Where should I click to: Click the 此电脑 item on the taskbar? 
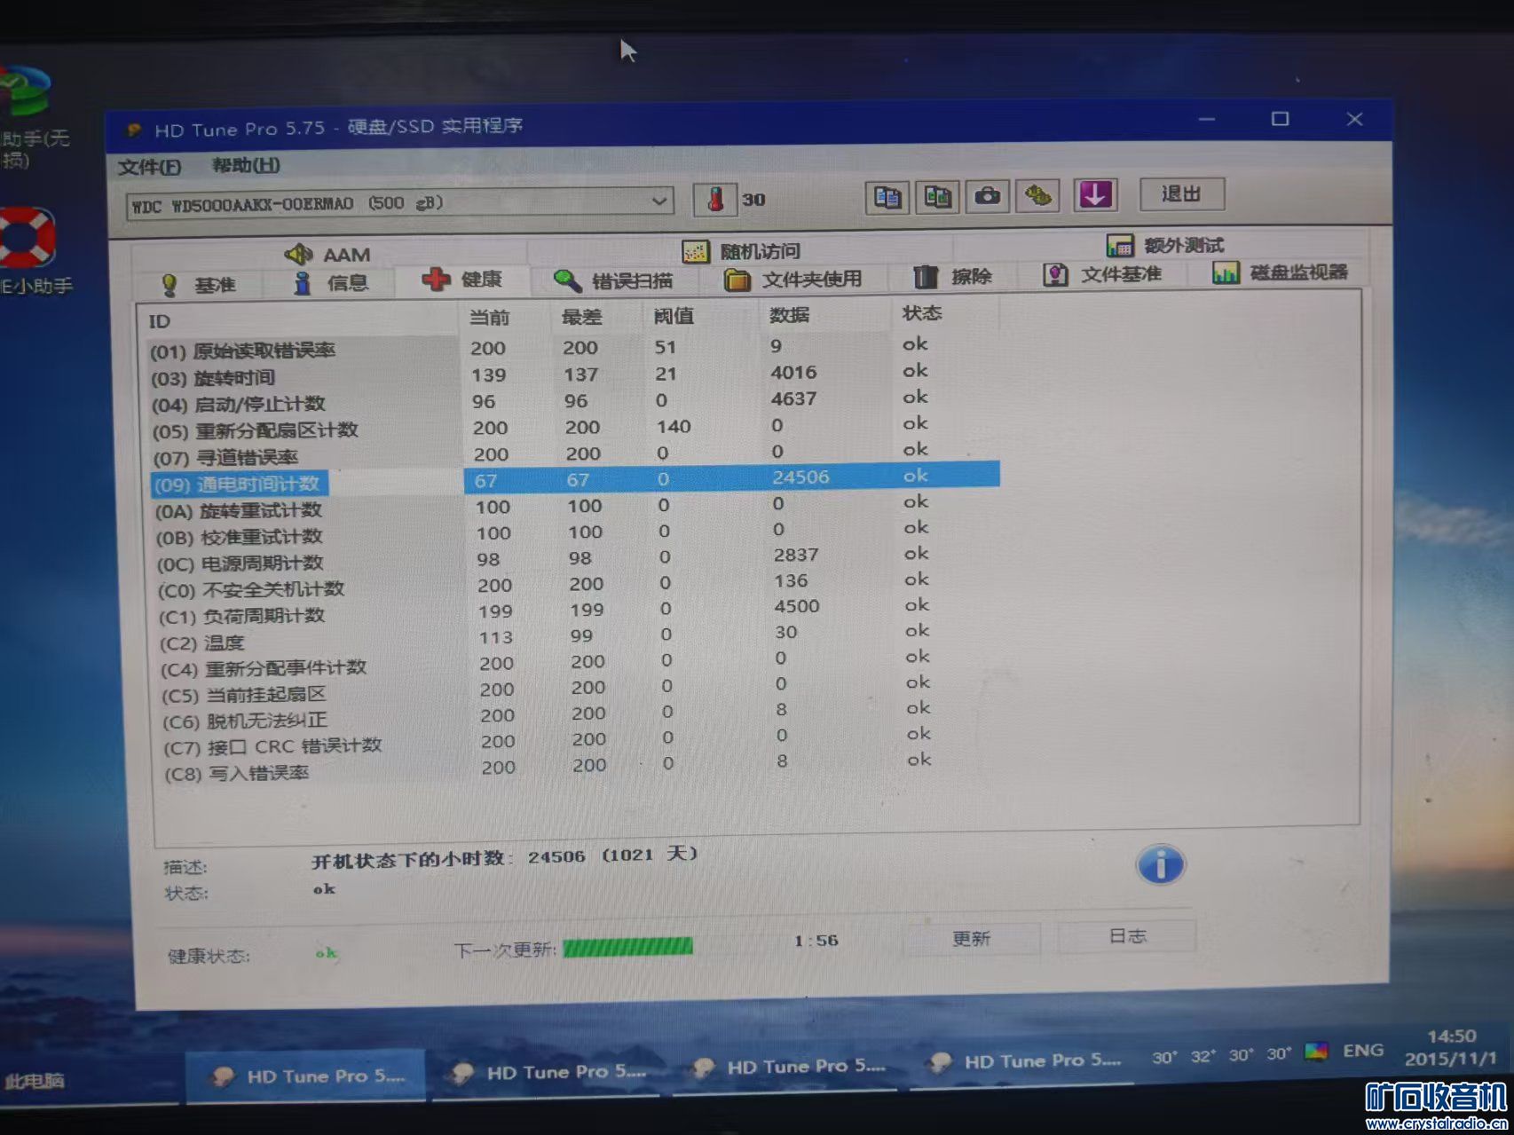click(x=35, y=1080)
